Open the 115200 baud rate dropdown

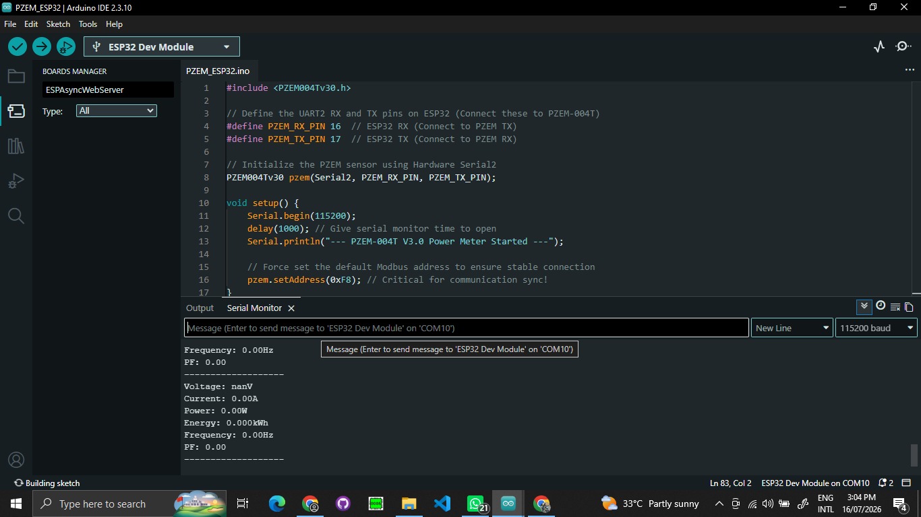click(876, 328)
